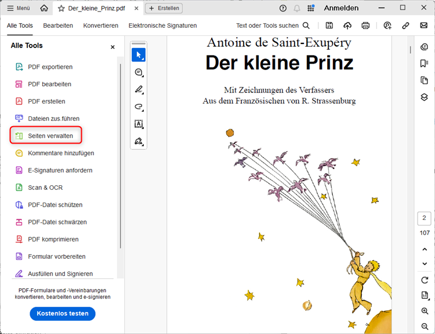Select the arrow selection tool
The width and height of the screenshot is (435, 334).
(x=139, y=55)
